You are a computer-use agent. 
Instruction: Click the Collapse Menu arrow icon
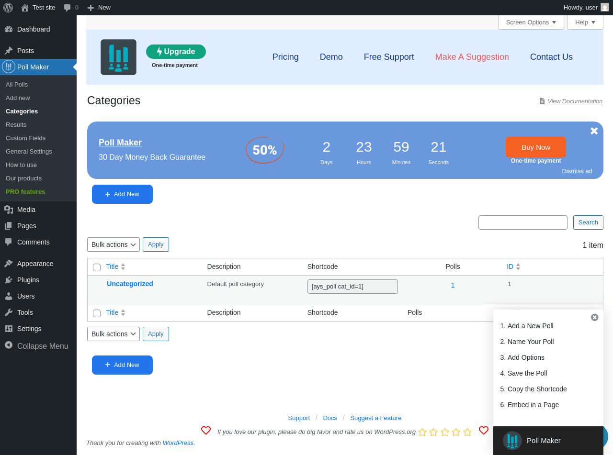(x=9, y=345)
